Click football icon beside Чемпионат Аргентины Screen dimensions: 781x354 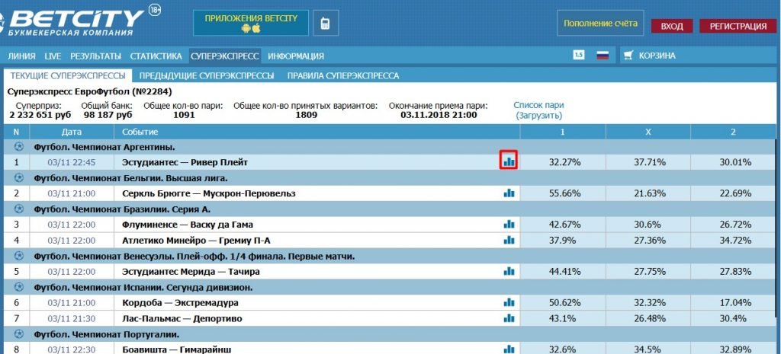pyautogui.click(x=19, y=147)
